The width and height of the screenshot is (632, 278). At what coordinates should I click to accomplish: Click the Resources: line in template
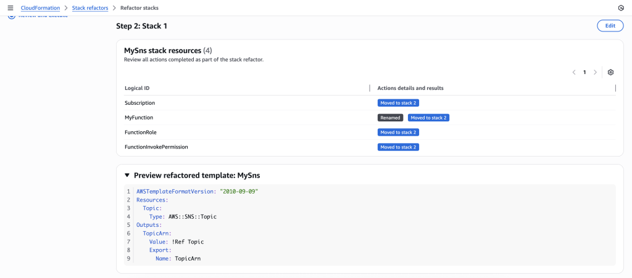tap(152, 200)
